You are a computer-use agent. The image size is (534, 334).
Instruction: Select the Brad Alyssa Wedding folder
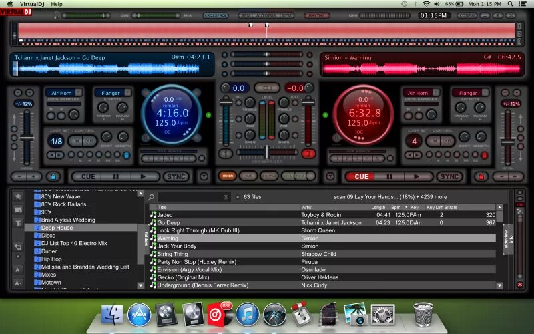click(68, 220)
